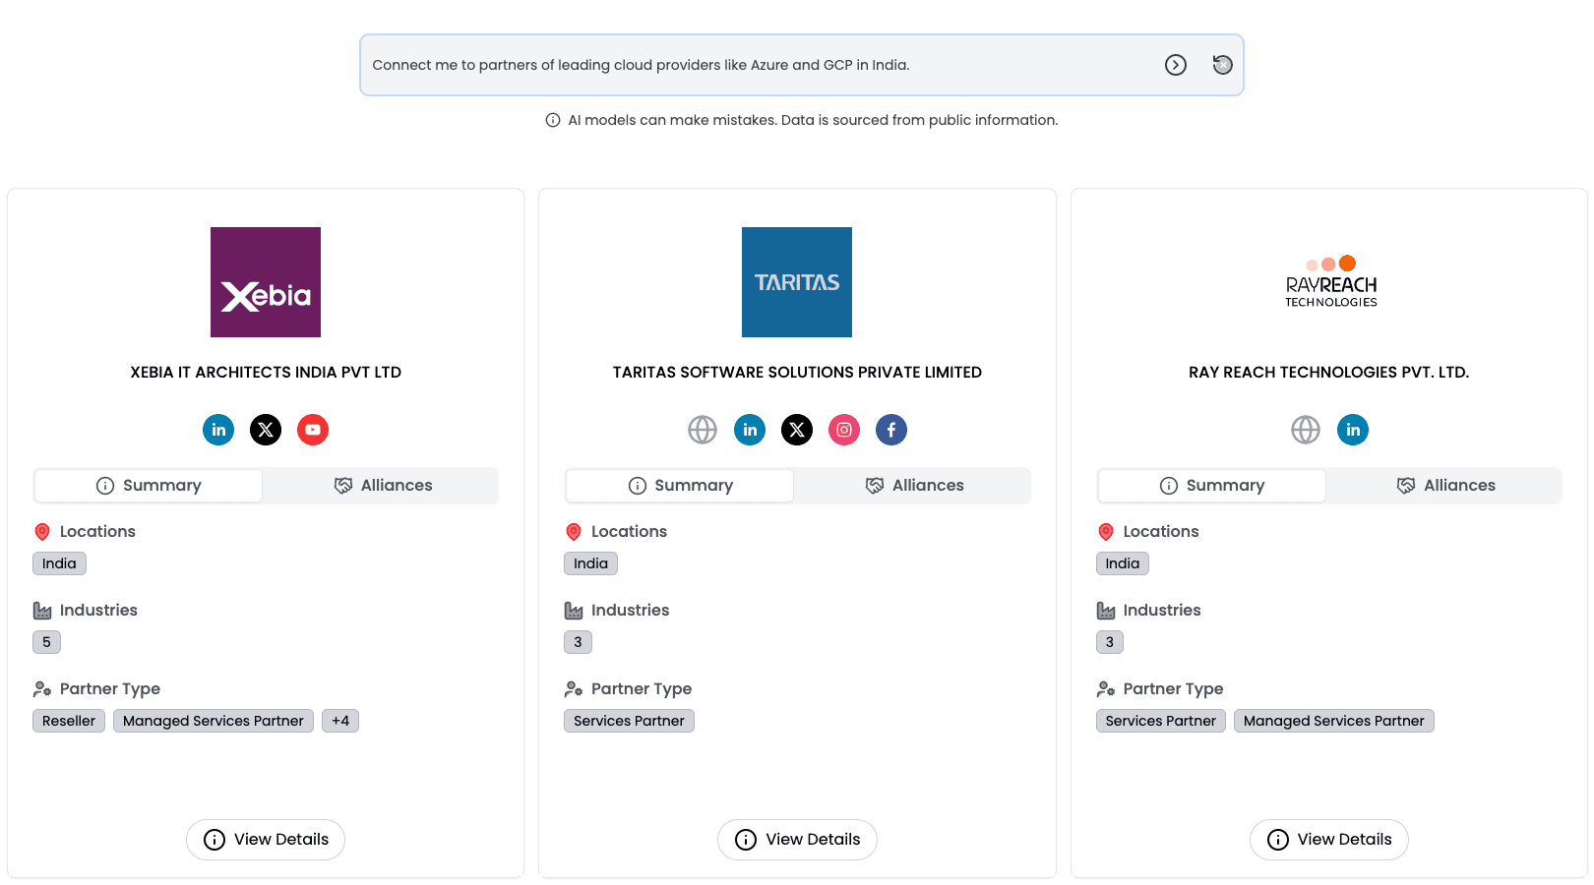Select Summary tab on Xebia card

[149, 486]
